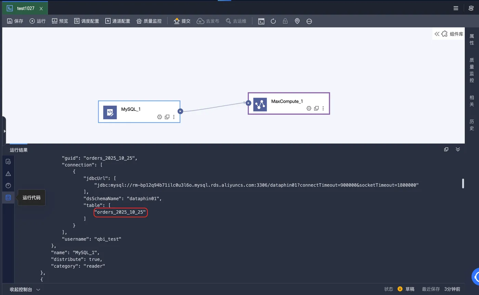This screenshot has height=295, width=479.
Task: Click the "category": "reader" line
Action: 78,266
